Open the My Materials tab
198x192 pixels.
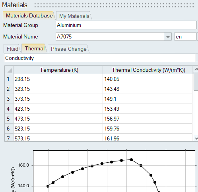[x=74, y=16]
